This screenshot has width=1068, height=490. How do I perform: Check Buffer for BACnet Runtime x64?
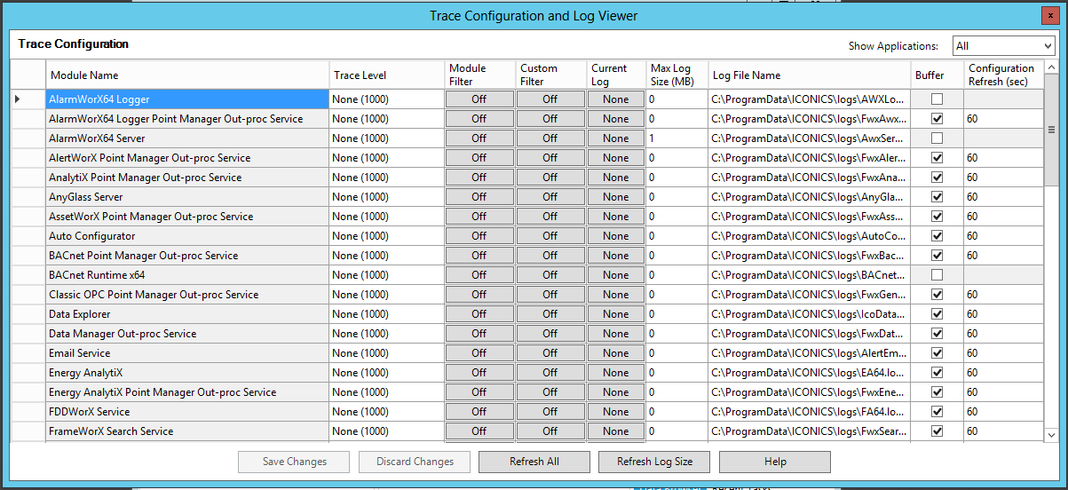pos(937,275)
